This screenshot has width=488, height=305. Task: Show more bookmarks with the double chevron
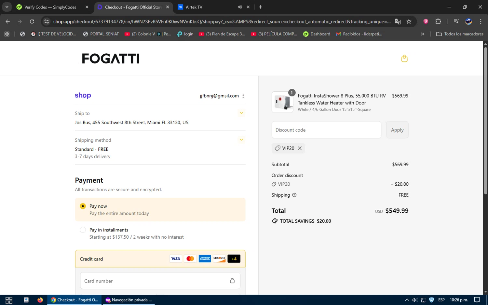423,34
